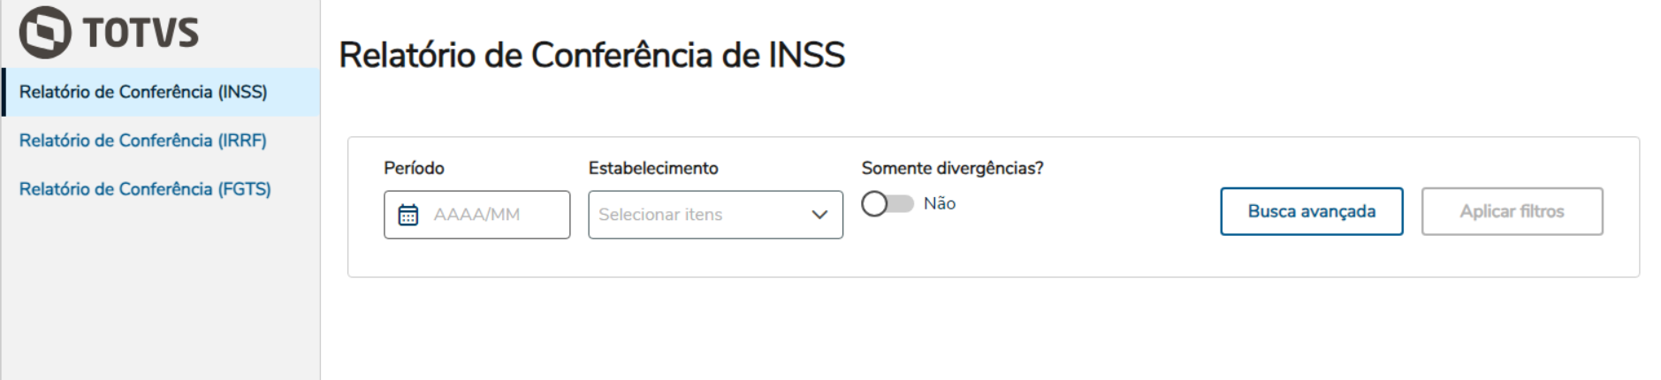Click the "Somente divergências?" label
The width and height of the screenshot is (1661, 380).
(x=952, y=168)
